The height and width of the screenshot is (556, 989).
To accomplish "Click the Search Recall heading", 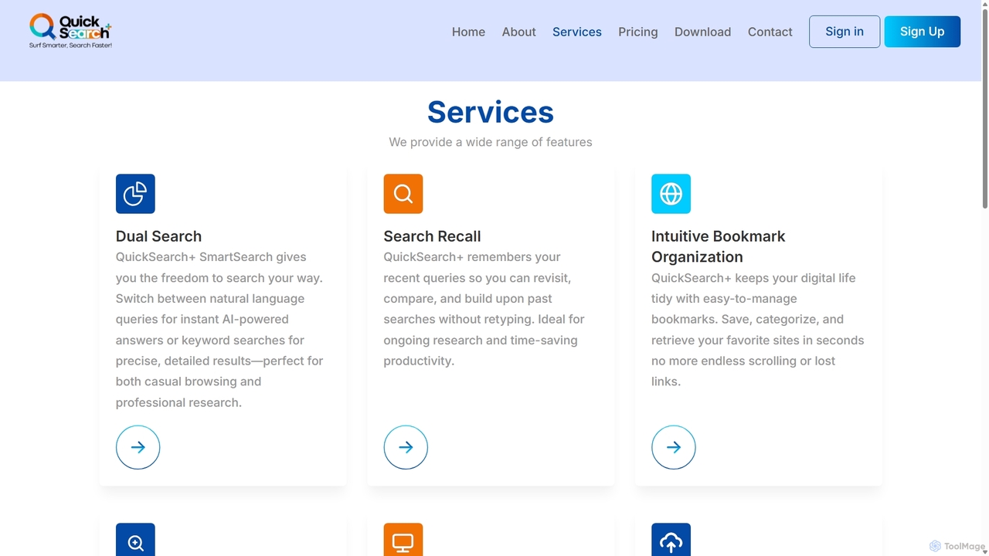I will (432, 236).
